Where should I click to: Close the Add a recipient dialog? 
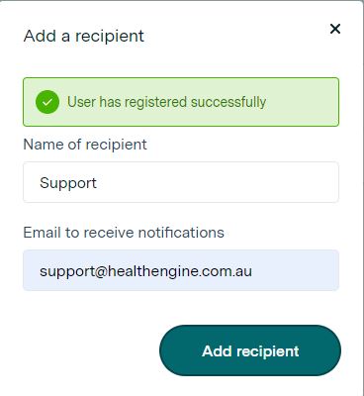click(x=335, y=29)
